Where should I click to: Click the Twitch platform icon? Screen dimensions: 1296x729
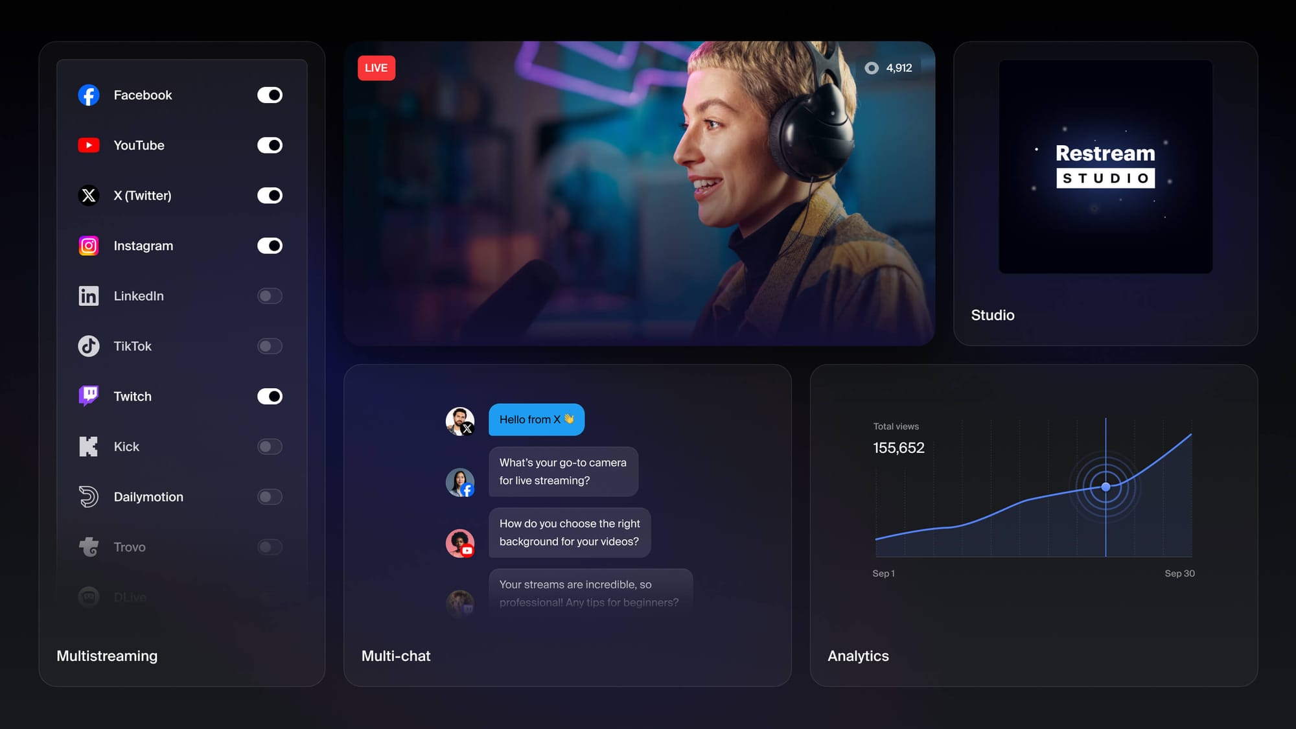point(88,396)
